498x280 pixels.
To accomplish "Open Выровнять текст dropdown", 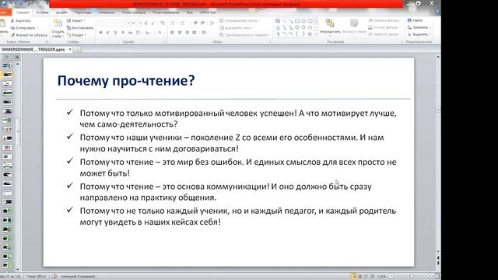I will pos(237,28).
